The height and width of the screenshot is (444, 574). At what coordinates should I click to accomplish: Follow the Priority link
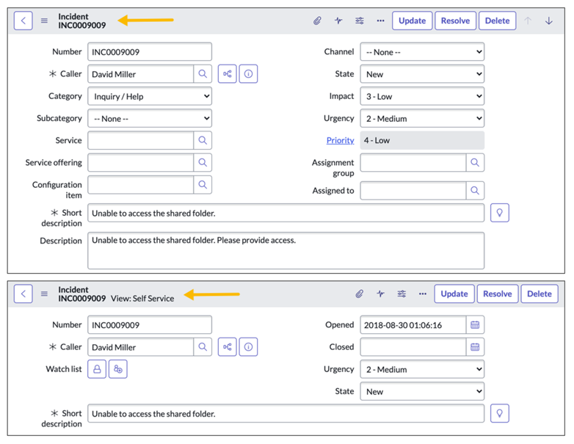coord(340,140)
